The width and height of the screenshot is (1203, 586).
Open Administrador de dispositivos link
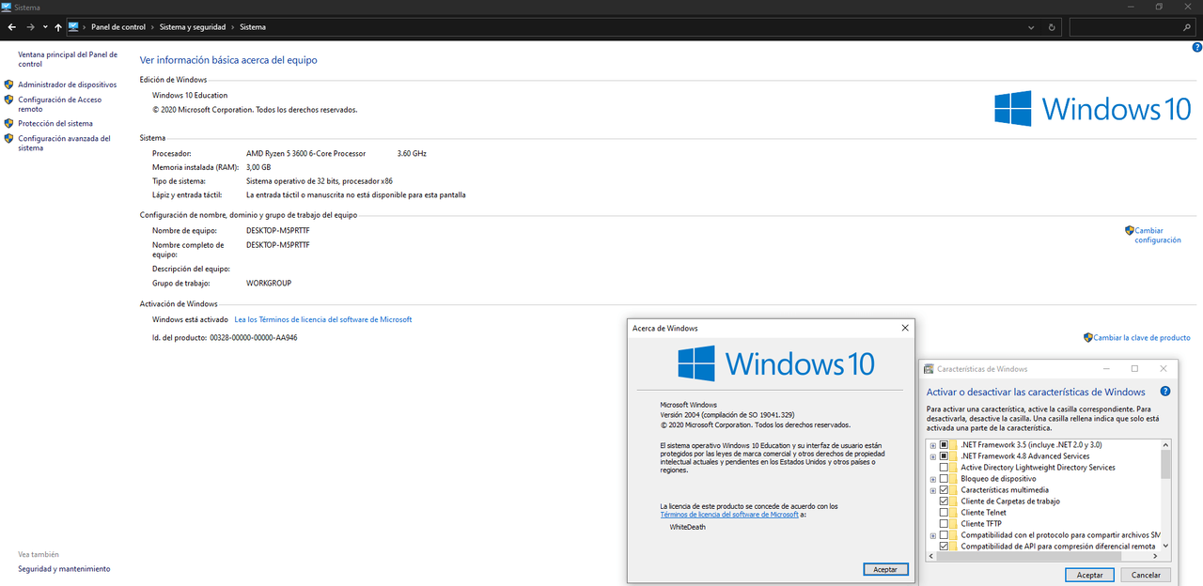pyautogui.click(x=67, y=85)
